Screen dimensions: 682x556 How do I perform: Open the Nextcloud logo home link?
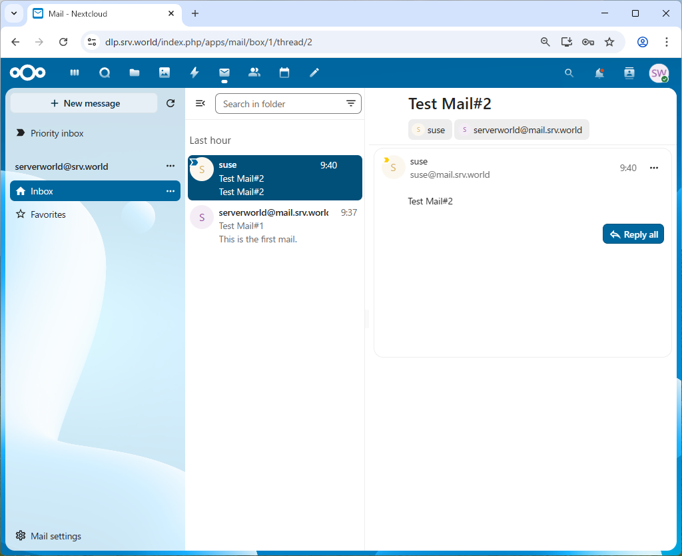tap(27, 73)
